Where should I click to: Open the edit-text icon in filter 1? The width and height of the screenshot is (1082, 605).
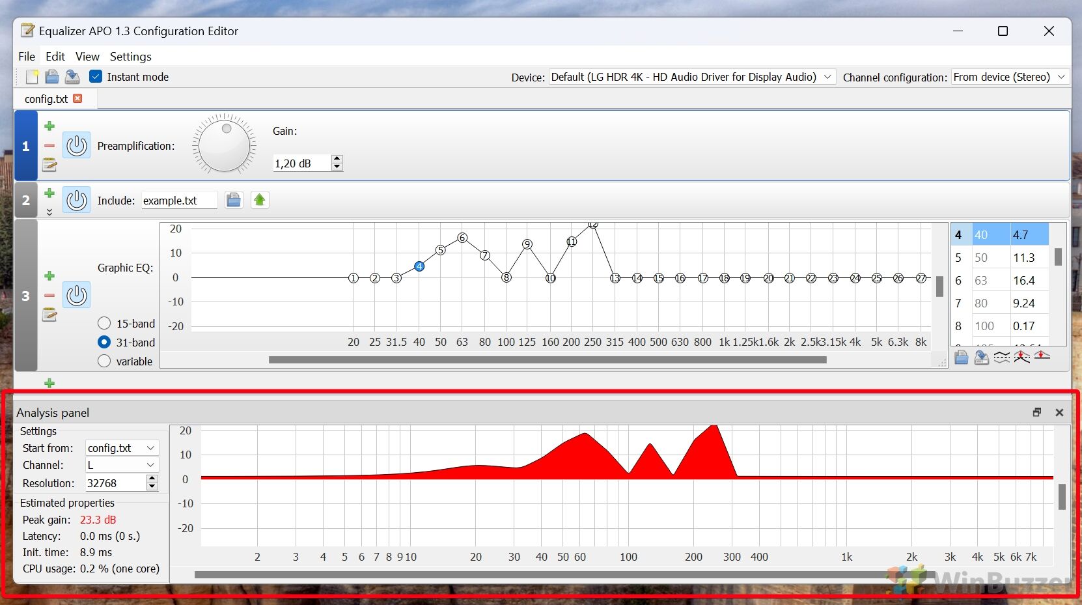49,165
